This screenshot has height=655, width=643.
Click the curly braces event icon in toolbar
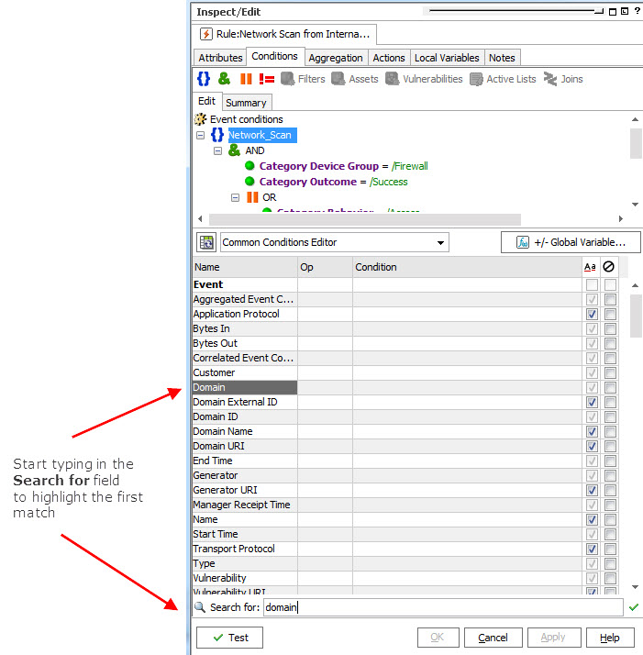point(204,79)
